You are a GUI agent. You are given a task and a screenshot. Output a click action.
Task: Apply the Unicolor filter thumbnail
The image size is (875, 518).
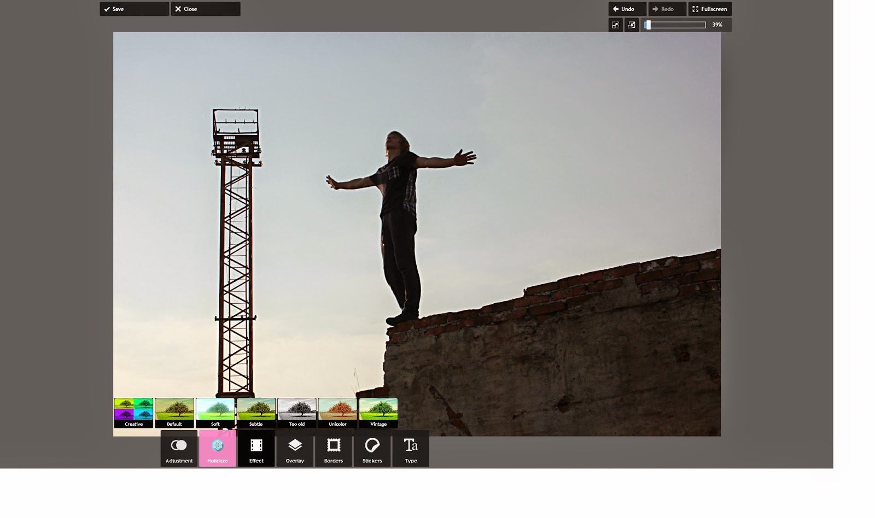pos(337,413)
